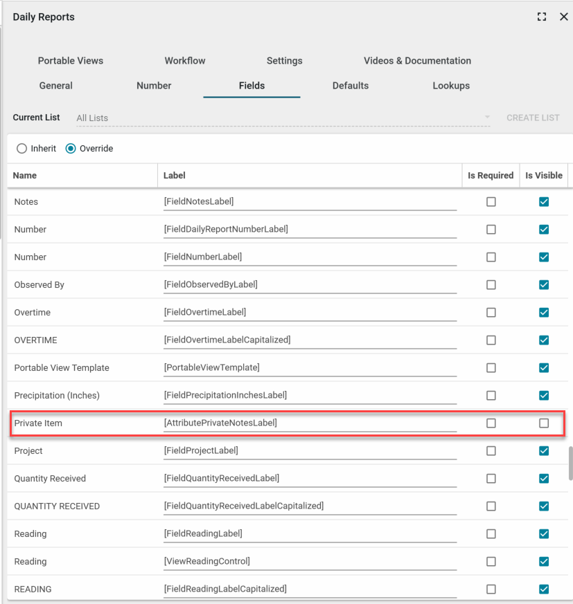Check Is Required for Private Item
Image resolution: width=573 pixels, height=604 pixels.
click(x=491, y=423)
